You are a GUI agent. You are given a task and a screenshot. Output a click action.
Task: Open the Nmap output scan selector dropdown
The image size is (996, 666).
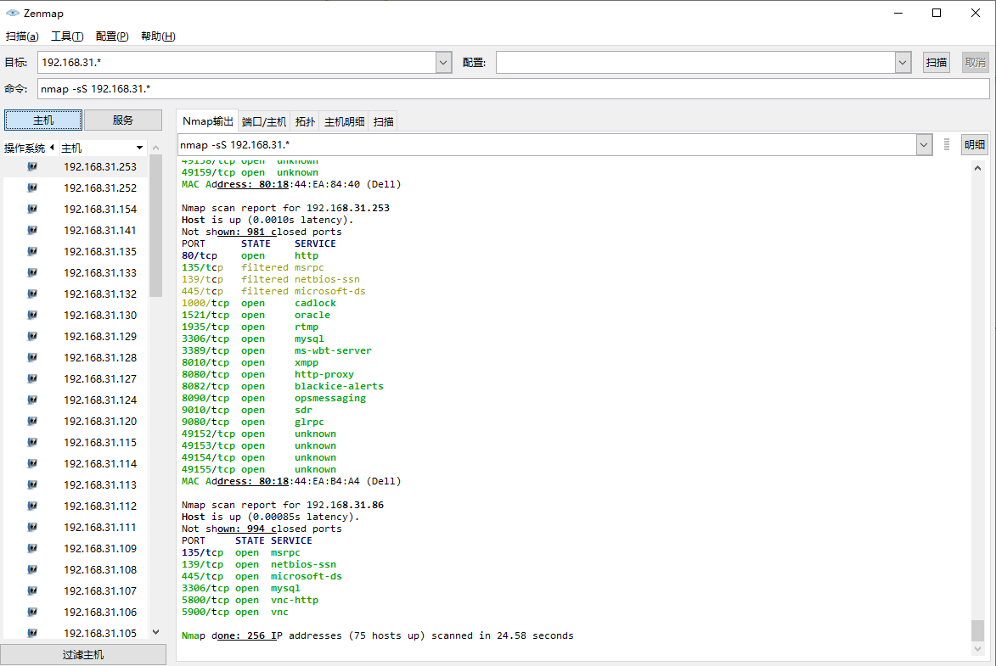924,145
